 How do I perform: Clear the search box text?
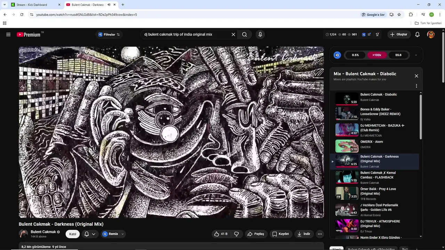coord(233,34)
